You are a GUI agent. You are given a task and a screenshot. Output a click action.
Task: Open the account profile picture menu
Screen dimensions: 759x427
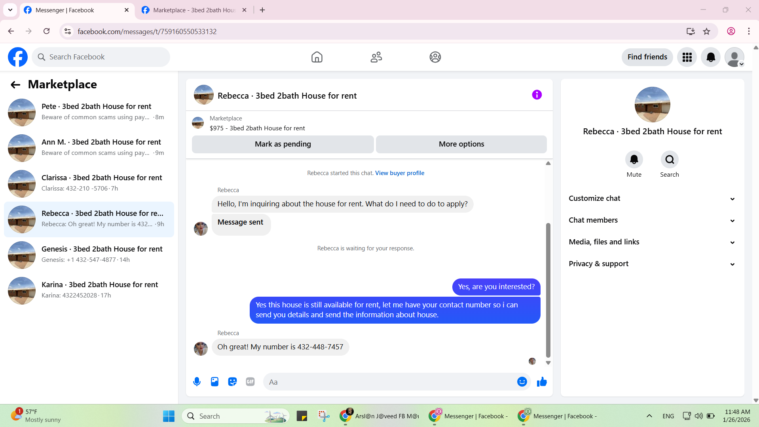(x=734, y=57)
